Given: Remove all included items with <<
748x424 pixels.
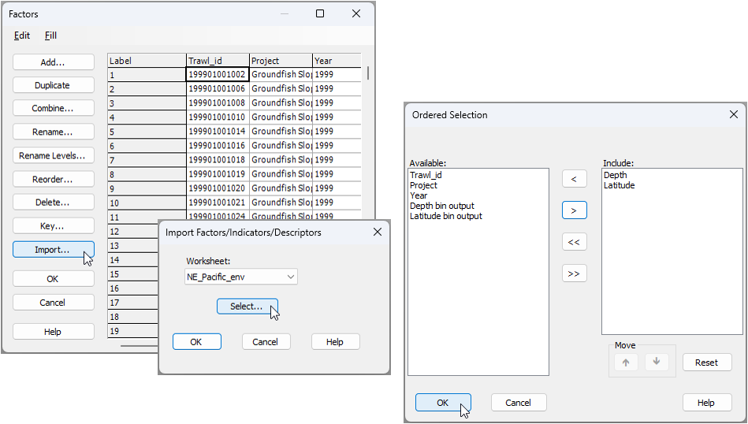Looking at the screenshot, I should (574, 242).
